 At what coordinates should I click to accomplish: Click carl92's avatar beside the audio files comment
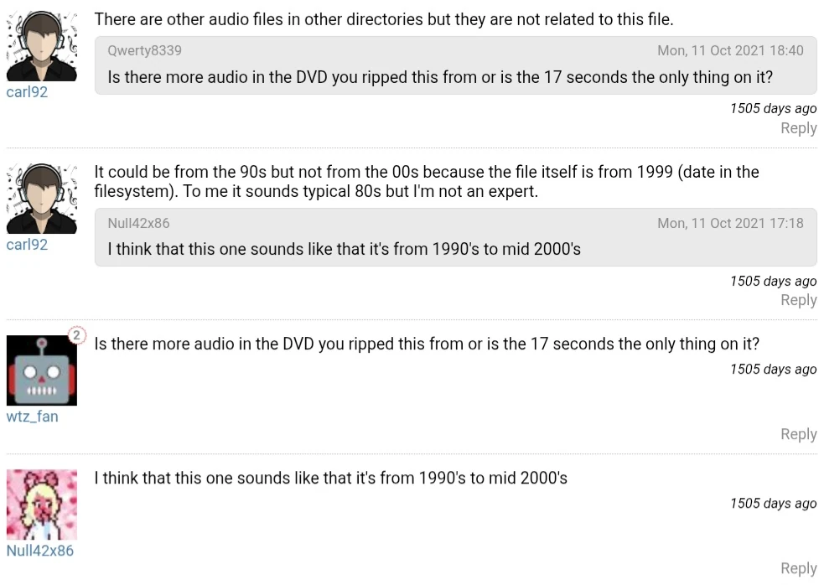(x=42, y=46)
